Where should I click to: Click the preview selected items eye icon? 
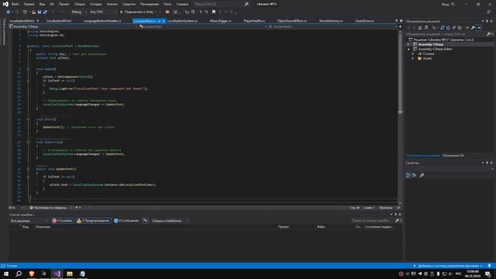[467, 28]
